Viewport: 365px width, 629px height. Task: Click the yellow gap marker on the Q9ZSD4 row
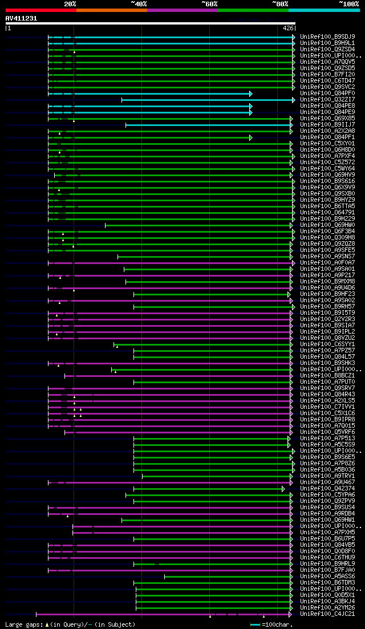click(x=74, y=52)
